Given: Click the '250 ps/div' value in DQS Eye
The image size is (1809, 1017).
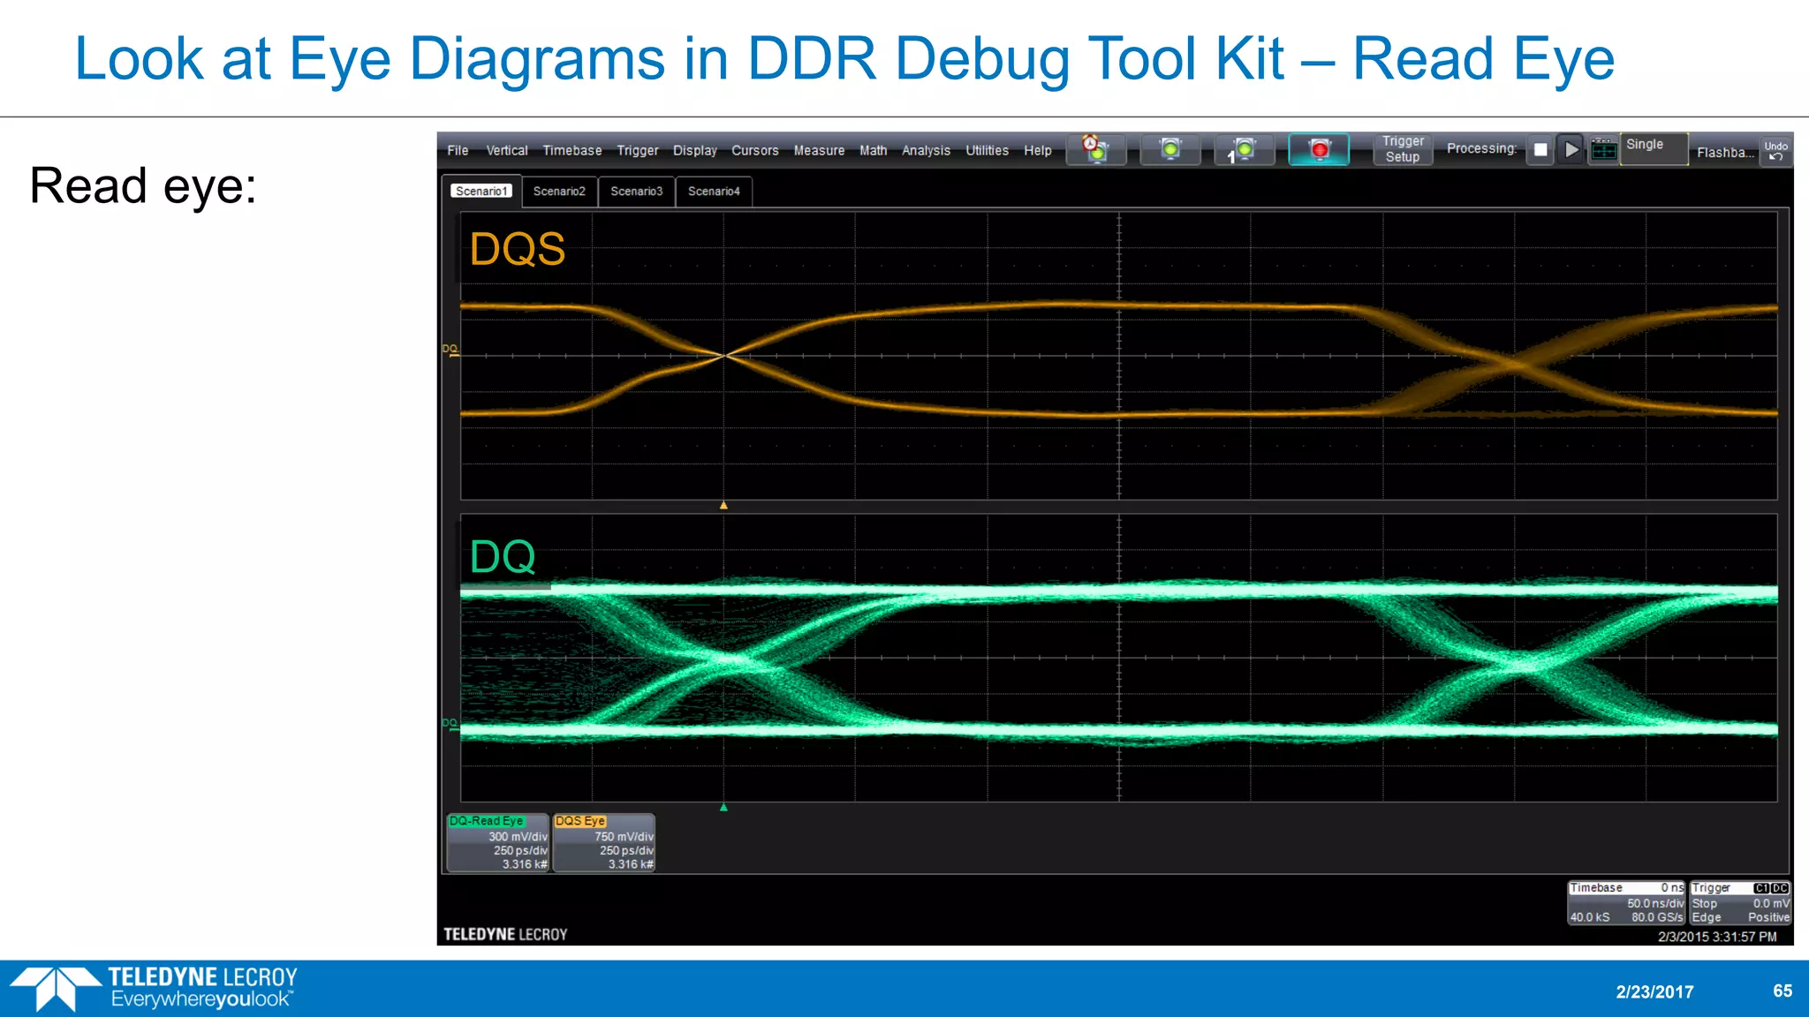Looking at the screenshot, I should (x=626, y=850).
